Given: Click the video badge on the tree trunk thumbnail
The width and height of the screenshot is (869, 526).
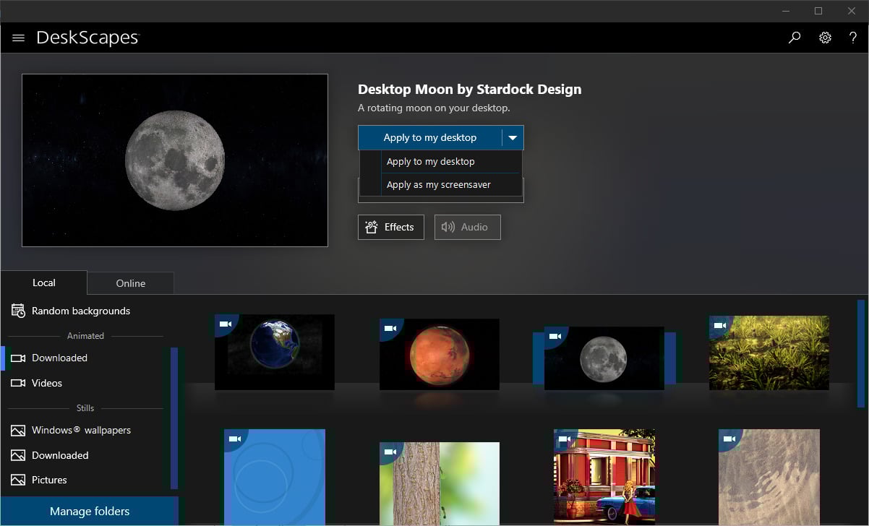Looking at the screenshot, I should tap(390, 452).
